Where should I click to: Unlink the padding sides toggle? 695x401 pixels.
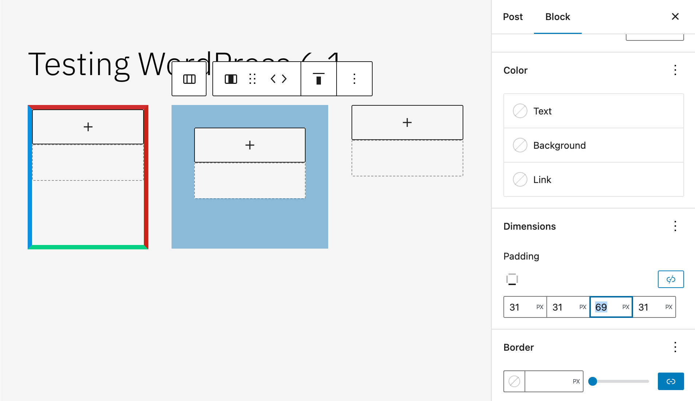click(x=671, y=279)
